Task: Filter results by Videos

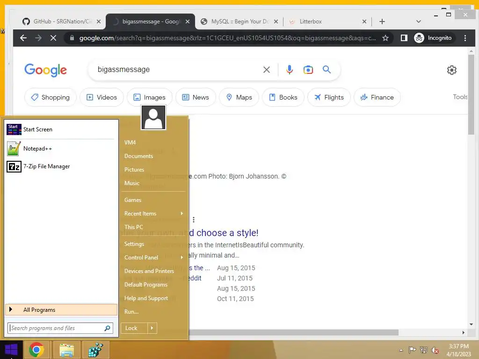Action: pyautogui.click(x=102, y=97)
